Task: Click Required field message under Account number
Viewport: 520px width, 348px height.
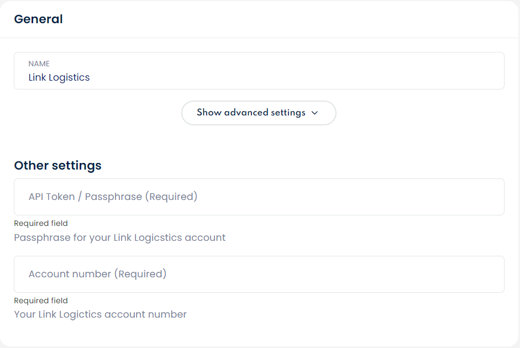Action: tap(41, 300)
